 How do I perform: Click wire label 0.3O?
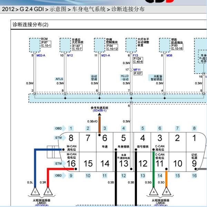tap(161, 183)
